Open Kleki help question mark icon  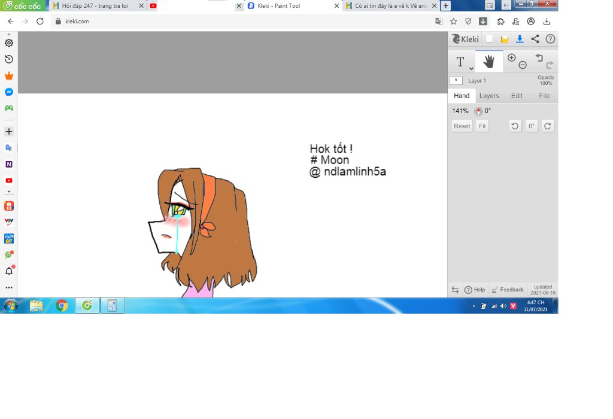pos(550,39)
